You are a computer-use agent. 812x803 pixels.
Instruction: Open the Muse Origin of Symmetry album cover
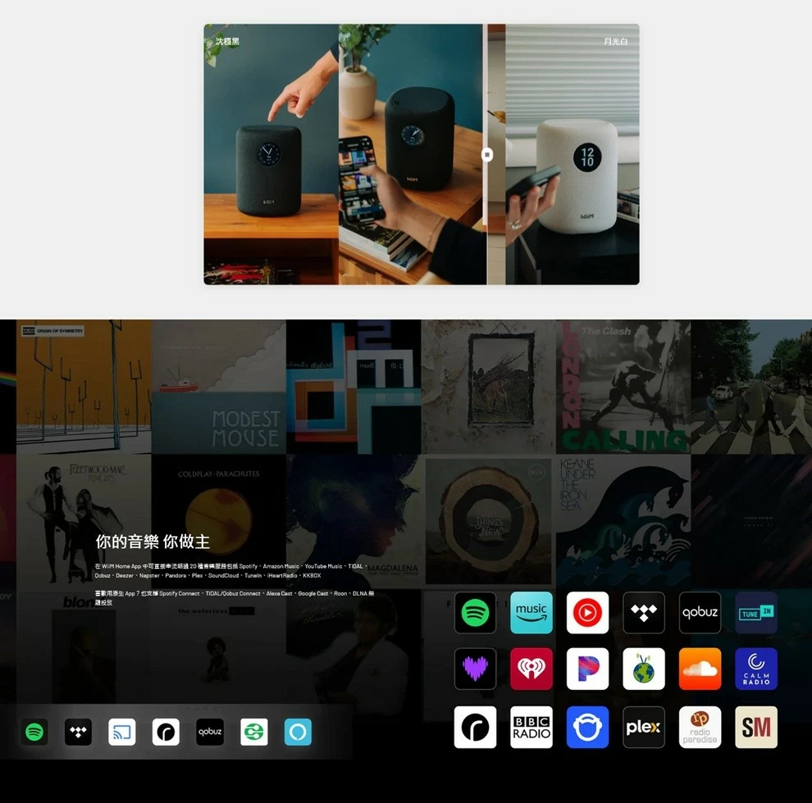(84, 387)
